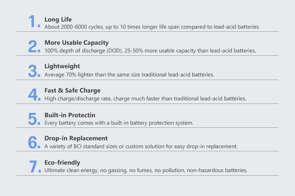Click the depth of discharge description line

coord(150,51)
